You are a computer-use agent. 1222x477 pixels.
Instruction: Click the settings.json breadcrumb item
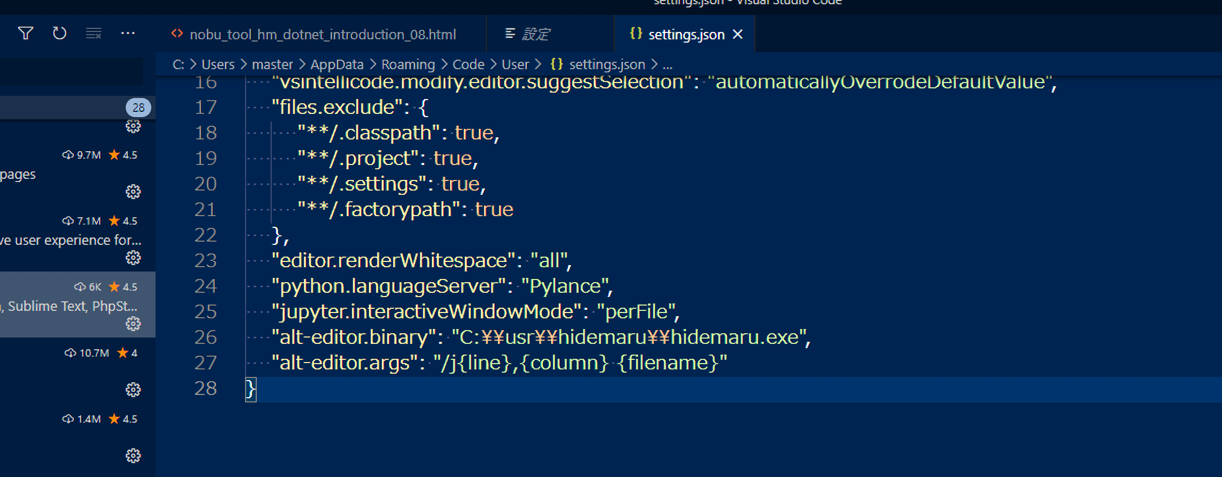pyautogui.click(x=607, y=64)
